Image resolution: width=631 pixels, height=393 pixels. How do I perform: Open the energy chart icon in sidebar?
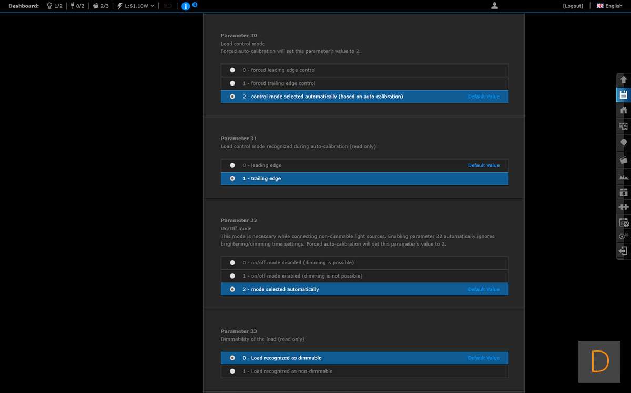pyautogui.click(x=624, y=177)
